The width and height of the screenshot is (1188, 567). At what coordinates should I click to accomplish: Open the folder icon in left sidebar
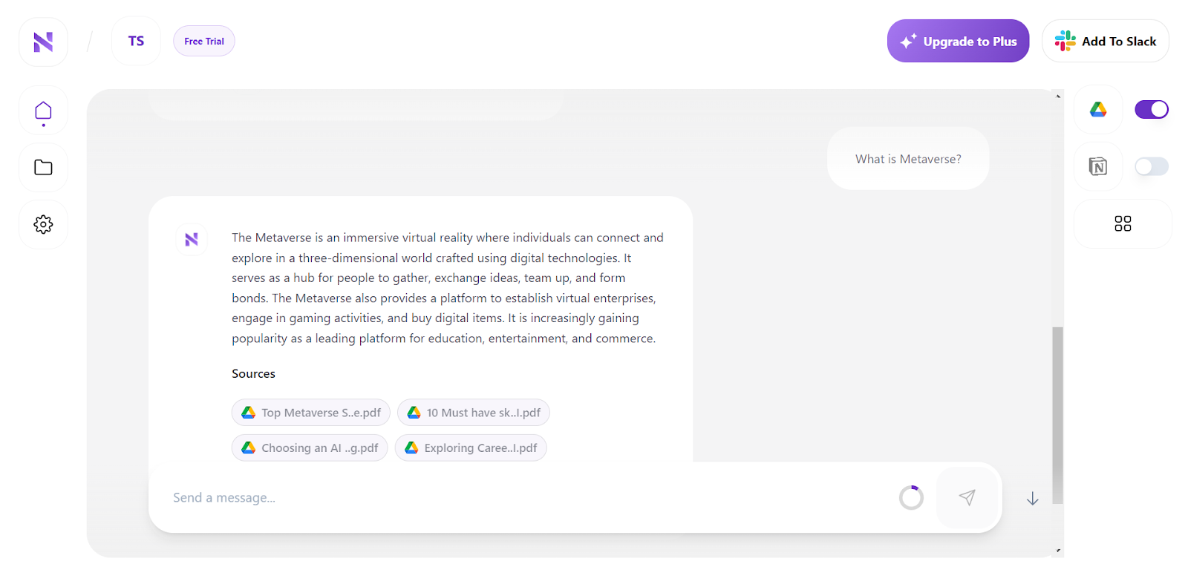coord(43,168)
